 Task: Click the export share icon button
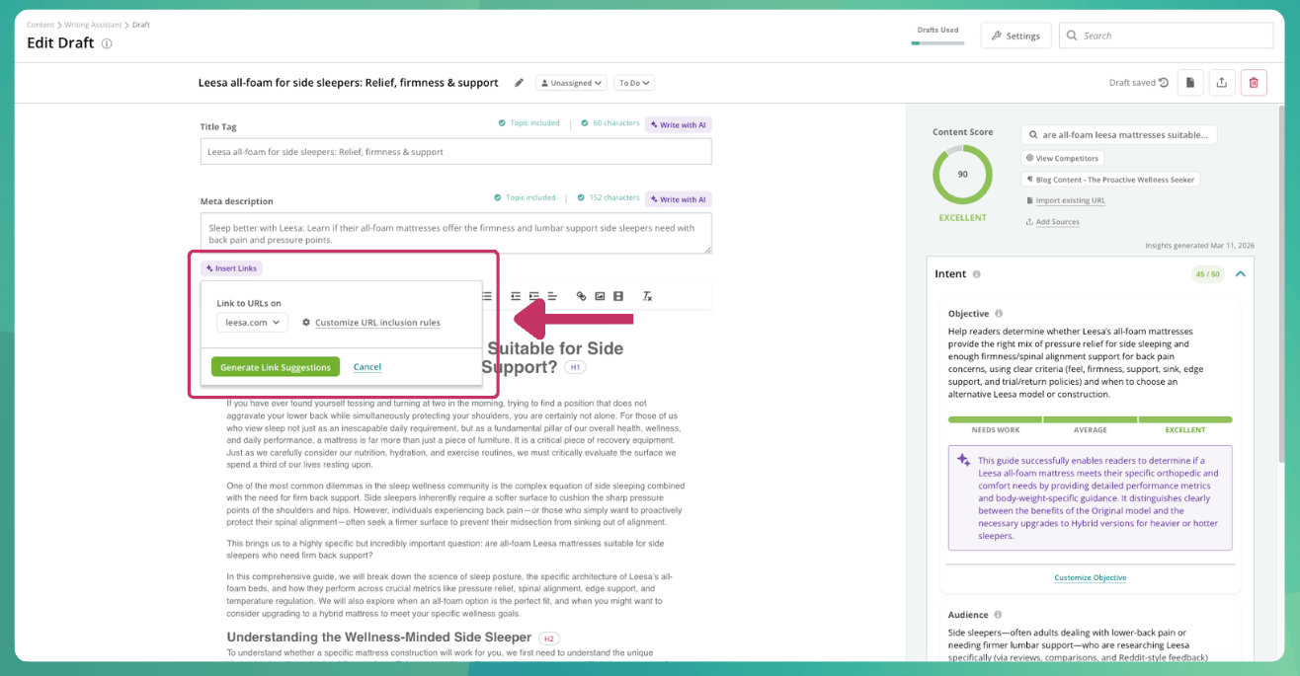1222,83
